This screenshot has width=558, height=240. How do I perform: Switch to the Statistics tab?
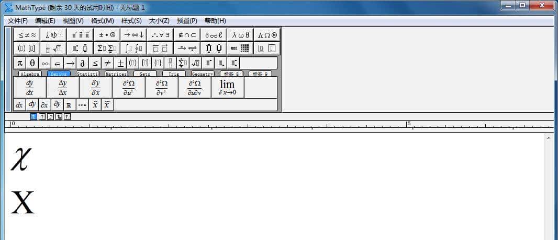click(87, 74)
